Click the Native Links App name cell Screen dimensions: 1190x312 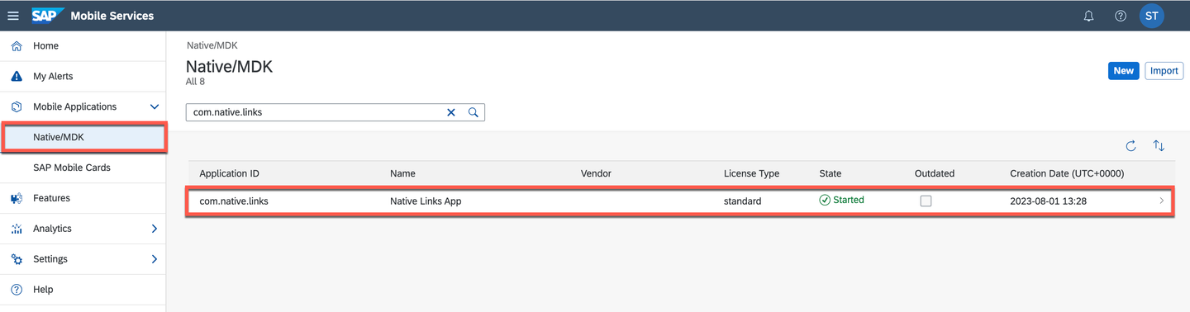(x=426, y=201)
